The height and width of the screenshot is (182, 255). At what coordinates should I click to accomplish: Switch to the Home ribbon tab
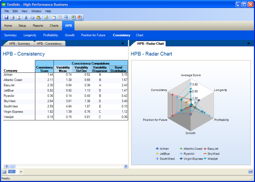pyautogui.click(x=8, y=25)
